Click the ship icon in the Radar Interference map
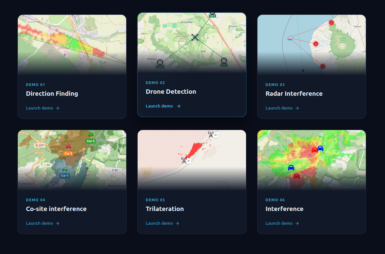 290,38
